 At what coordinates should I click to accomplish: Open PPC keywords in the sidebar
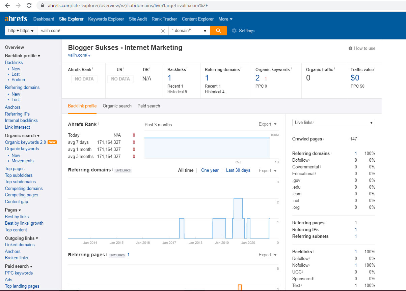tap(19, 273)
